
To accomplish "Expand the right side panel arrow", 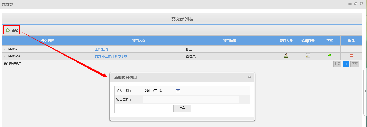I will click(x=365, y=92).
